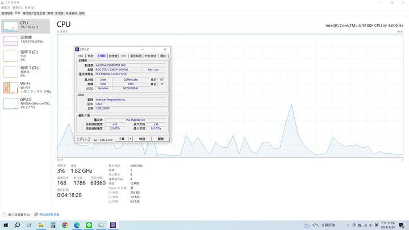Click the 英 input method indicator
409x230 pixels.
377,225
